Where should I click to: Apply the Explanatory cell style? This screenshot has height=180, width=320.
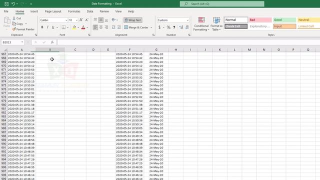[260, 26]
